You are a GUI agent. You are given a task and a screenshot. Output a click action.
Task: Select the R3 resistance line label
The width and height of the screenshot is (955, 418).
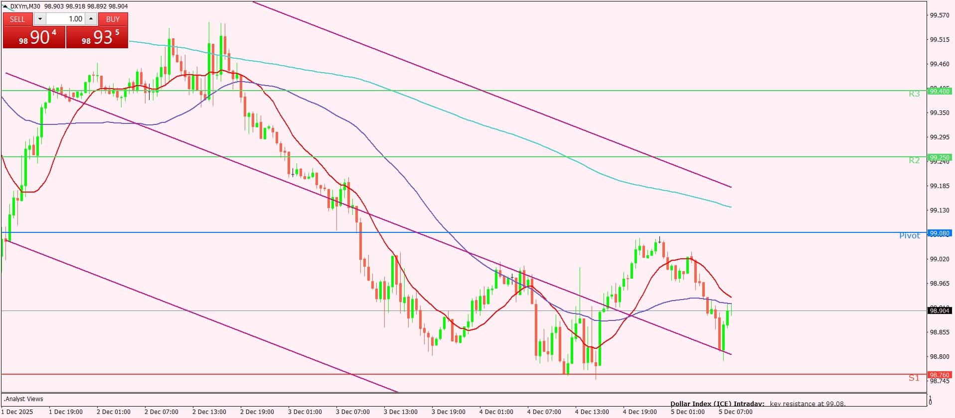coord(914,94)
